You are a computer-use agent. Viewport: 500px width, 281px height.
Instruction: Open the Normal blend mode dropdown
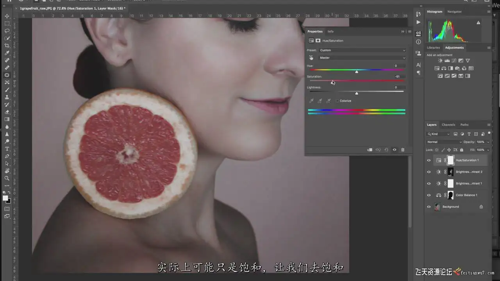[x=444, y=142]
